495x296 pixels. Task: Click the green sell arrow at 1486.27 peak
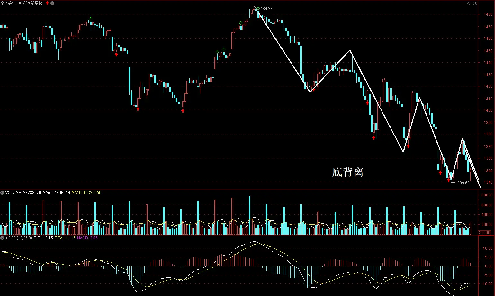258,9
